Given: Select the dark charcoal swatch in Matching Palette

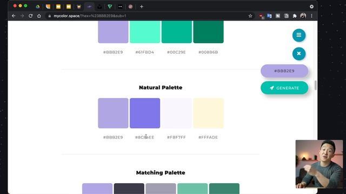Looking at the screenshot, I should [x=129, y=189].
